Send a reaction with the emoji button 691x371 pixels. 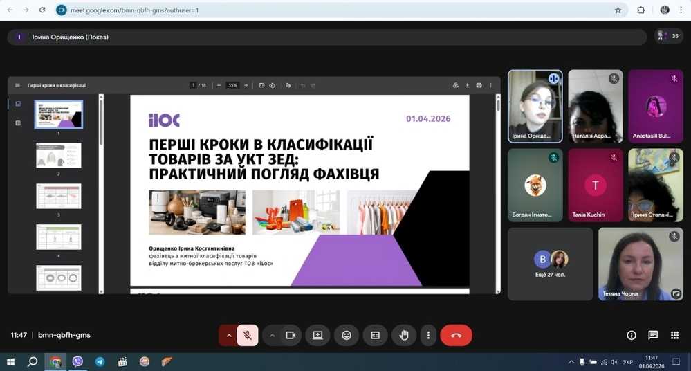point(347,336)
